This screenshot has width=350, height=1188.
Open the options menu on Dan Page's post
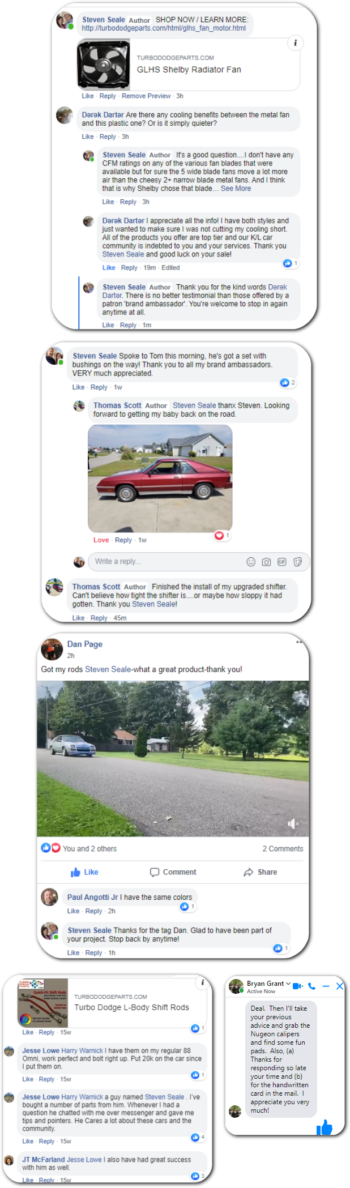click(x=299, y=642)
